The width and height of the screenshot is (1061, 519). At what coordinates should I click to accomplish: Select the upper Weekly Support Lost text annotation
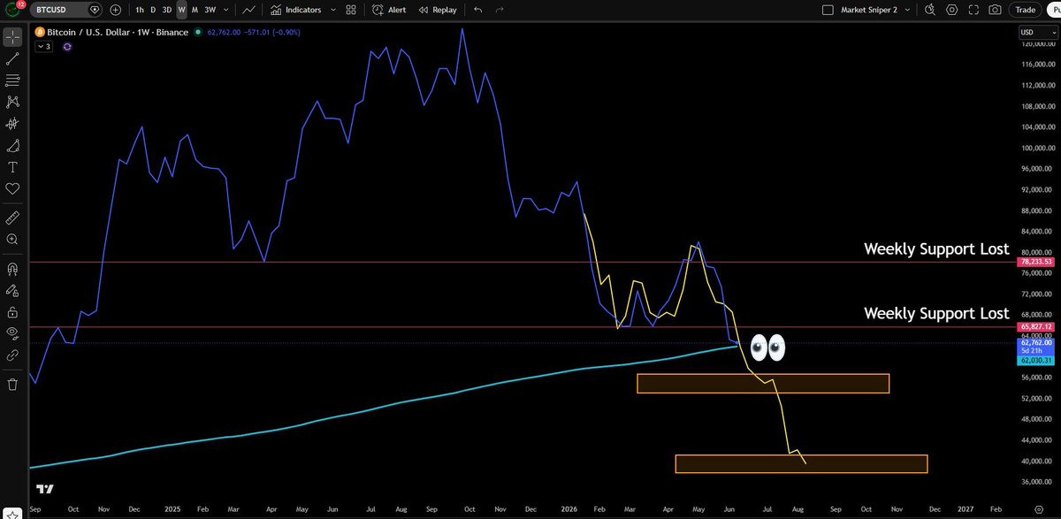[x=935, y=249]
